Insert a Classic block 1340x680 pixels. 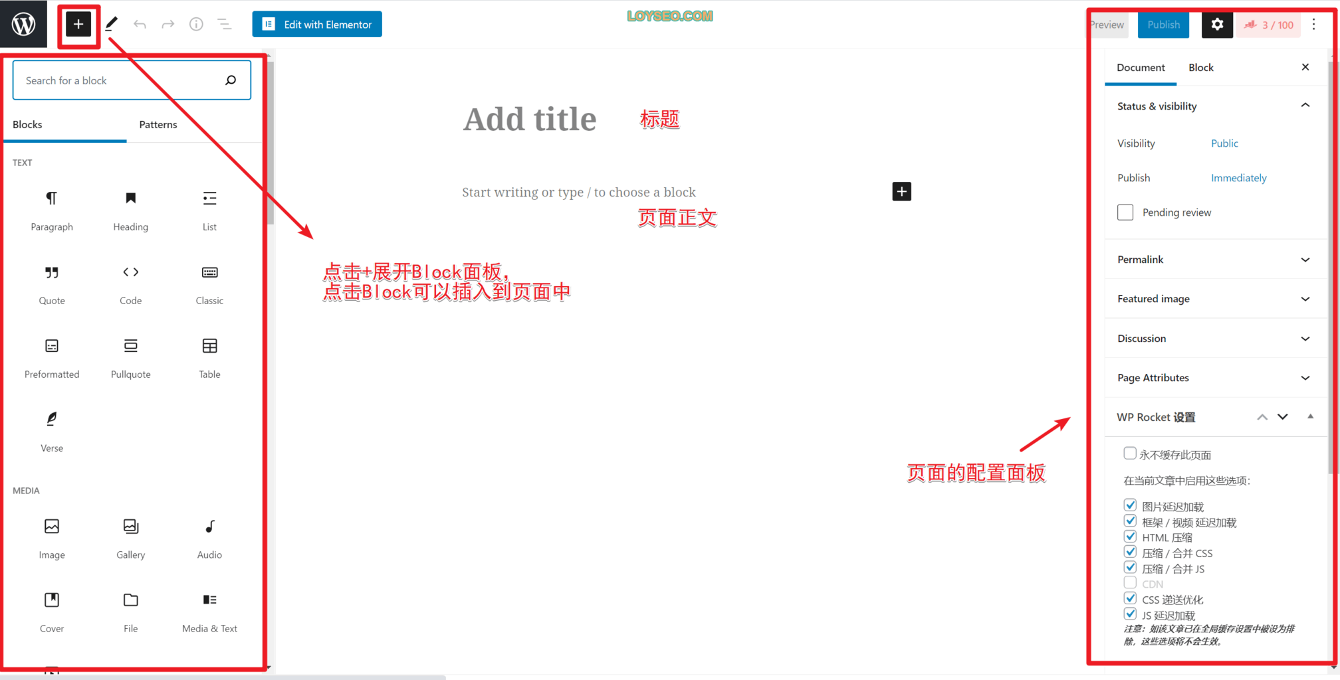pos(209,284)
